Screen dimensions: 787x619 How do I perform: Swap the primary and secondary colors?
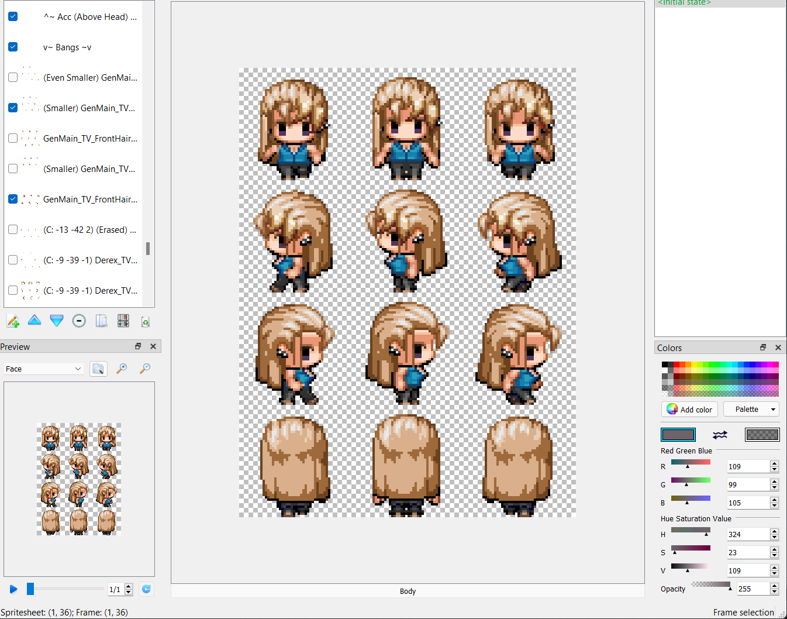tap(720, 435)
